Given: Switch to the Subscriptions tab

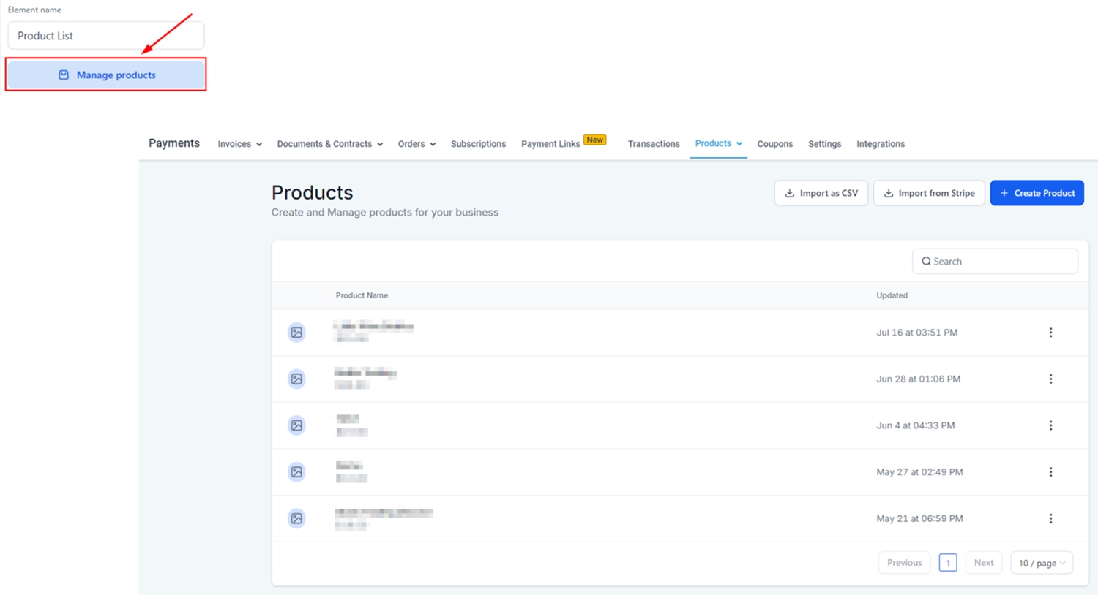Looking at the screenshot, I should coord(478,144).
